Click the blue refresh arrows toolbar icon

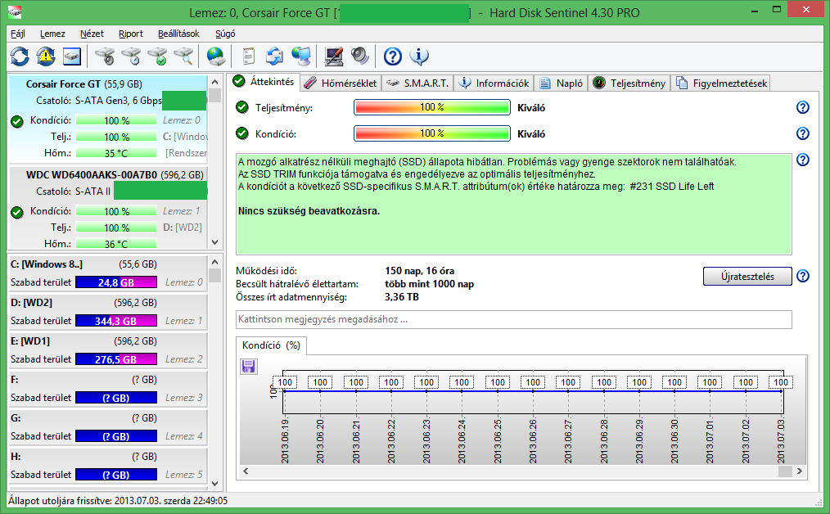(x=20, y=56)
